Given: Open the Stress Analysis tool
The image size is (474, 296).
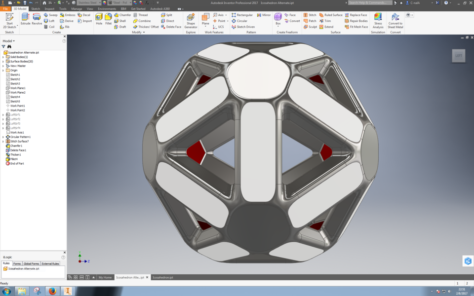Looking at the screenshot, I should [x=378, y=19].
